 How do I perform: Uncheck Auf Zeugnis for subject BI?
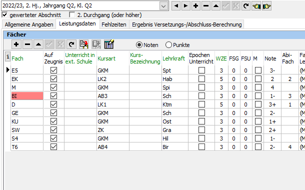coord(53,96)
